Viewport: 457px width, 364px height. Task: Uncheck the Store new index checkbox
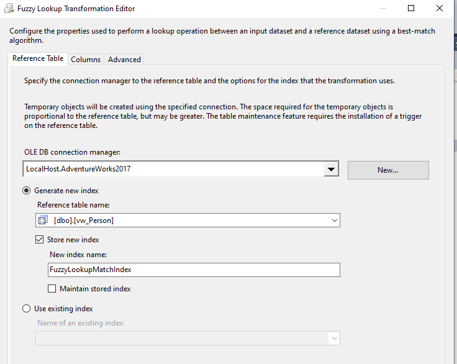pos(40,240)
